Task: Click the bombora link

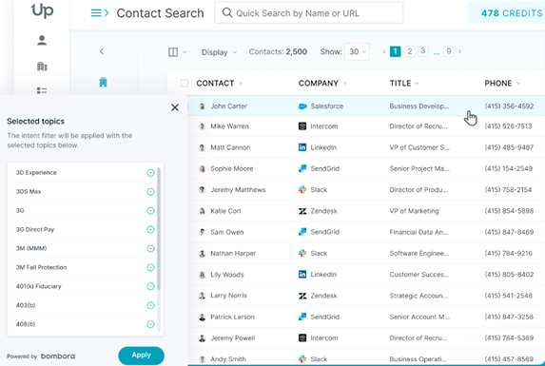Action: click(x=58, y=356)
